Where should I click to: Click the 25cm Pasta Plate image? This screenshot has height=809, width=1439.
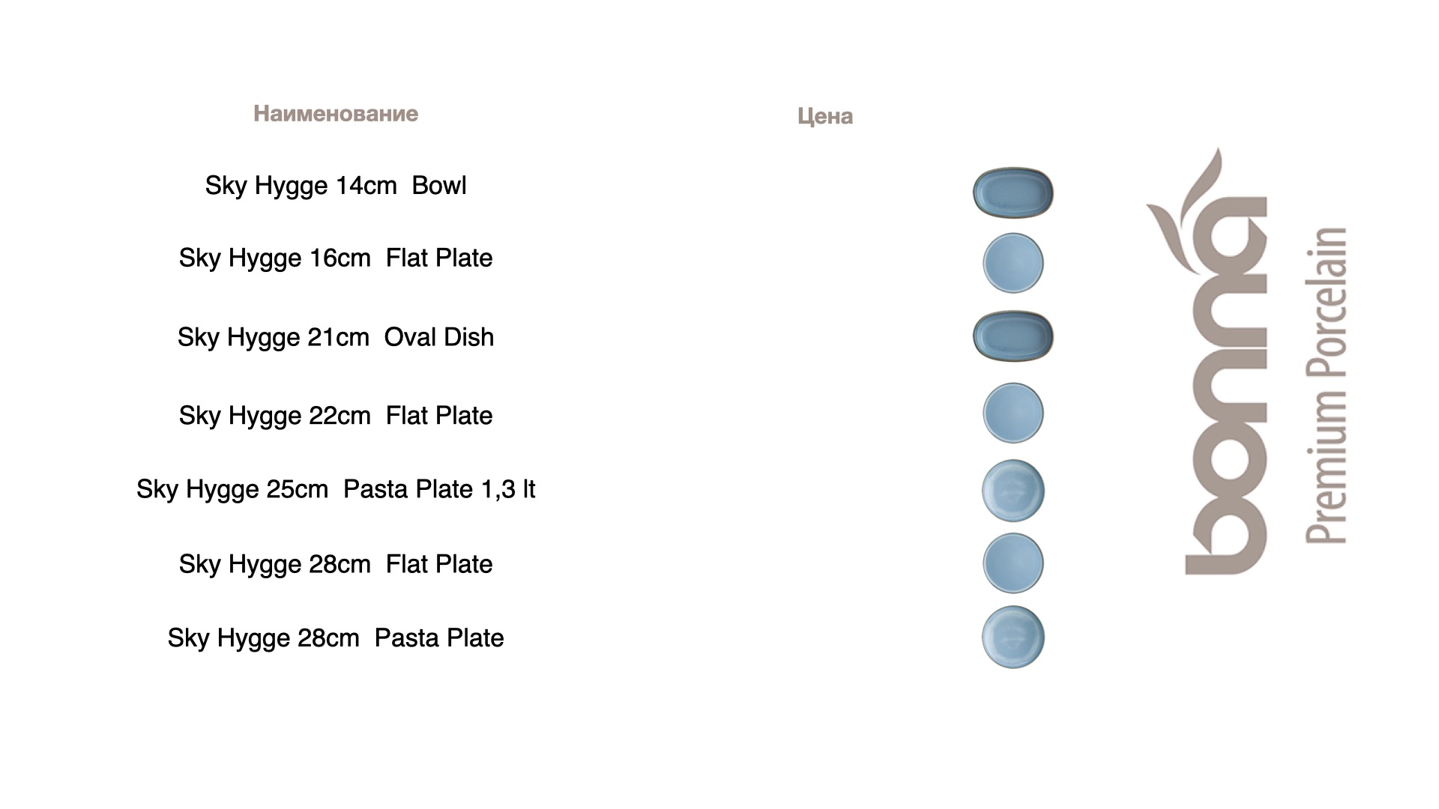pos(1013,491)
